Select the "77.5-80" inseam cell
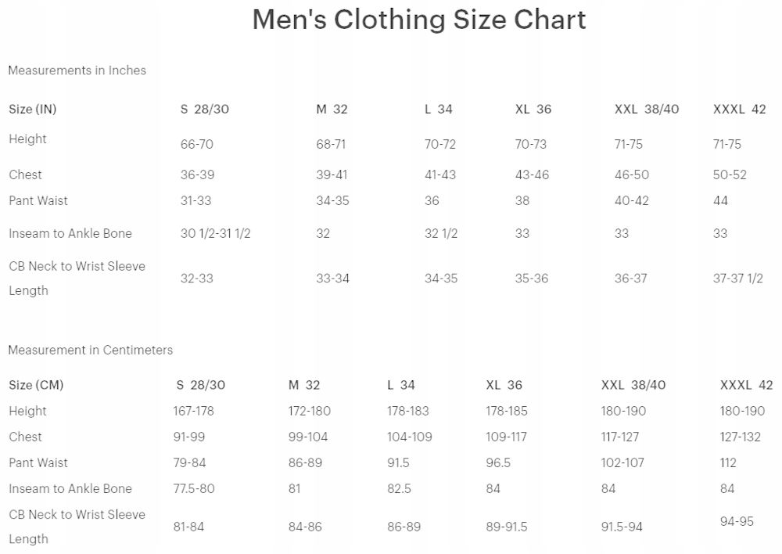 pyautogui.click(x=193, y=488)
